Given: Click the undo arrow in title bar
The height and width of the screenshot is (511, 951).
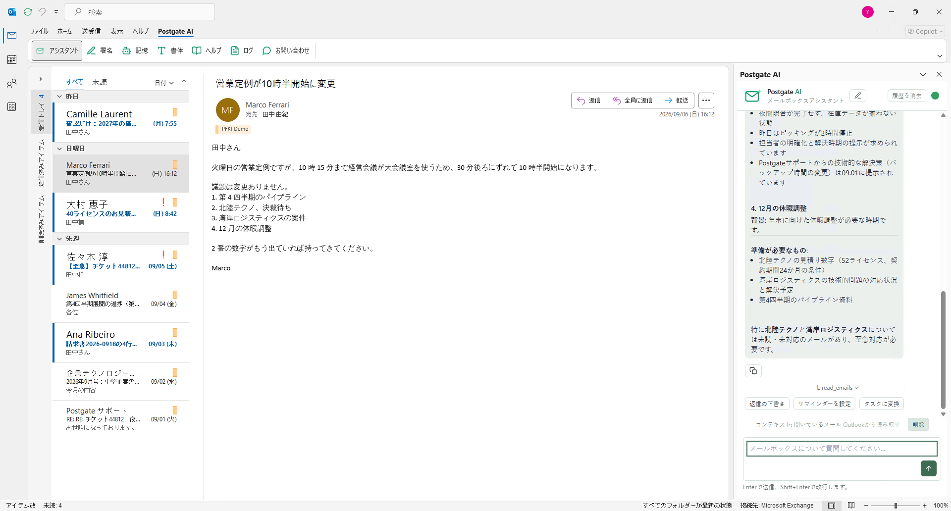Looking at the screenshot, I should tap(42, 12).
